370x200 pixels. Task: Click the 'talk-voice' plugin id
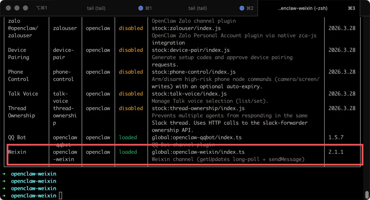[x=60, y=97]
